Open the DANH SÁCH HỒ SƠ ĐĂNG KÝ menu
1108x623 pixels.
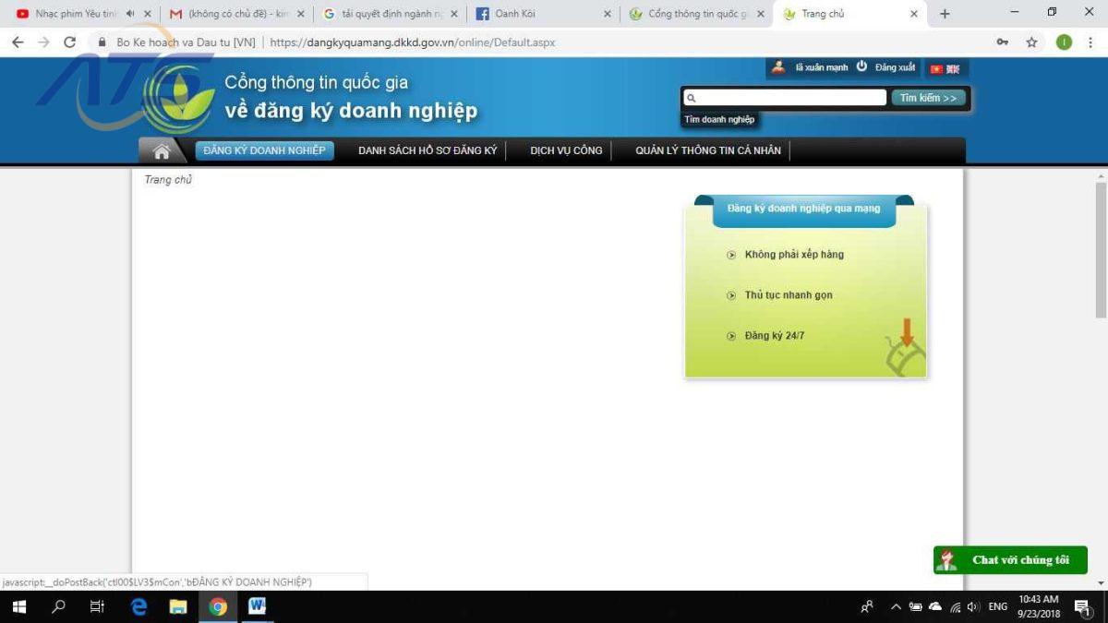pos(428,150)
